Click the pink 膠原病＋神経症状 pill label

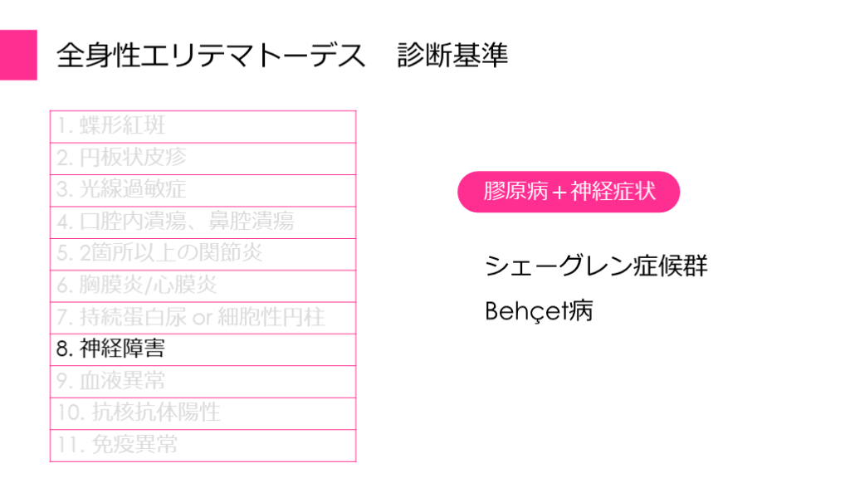pyautogui.click(x=569, y=192)
